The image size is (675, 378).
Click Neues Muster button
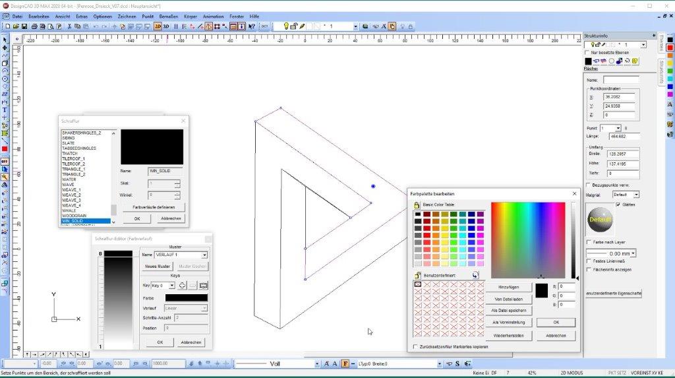pyautogui.click(x=158, y=267)
